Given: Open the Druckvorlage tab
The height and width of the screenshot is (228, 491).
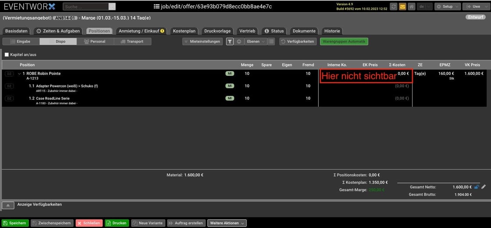Looking at the screenshot, I should (x=217, y=31).
